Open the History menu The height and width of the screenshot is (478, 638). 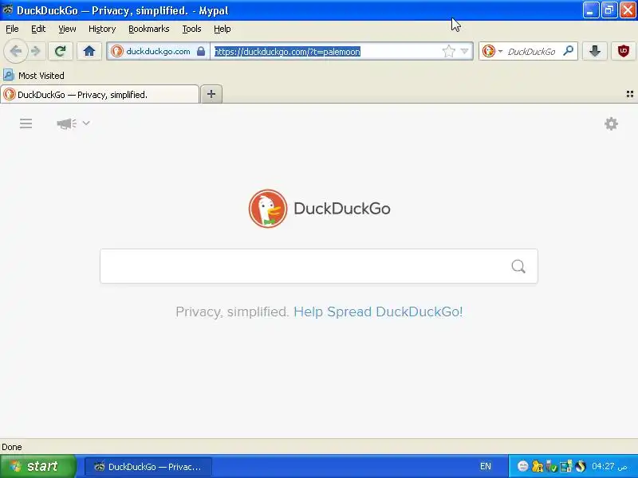pyautogui.click(x=102, y=29)
